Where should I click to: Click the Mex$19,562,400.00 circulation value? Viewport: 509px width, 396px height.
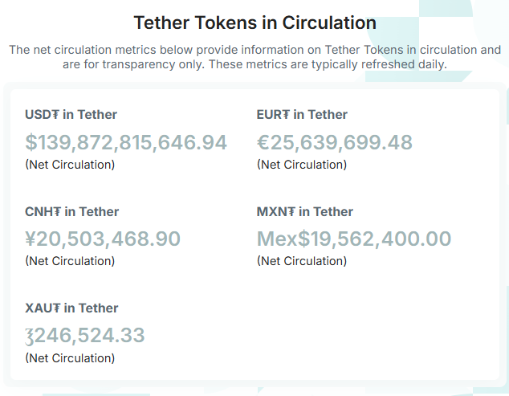click(354, 239)
